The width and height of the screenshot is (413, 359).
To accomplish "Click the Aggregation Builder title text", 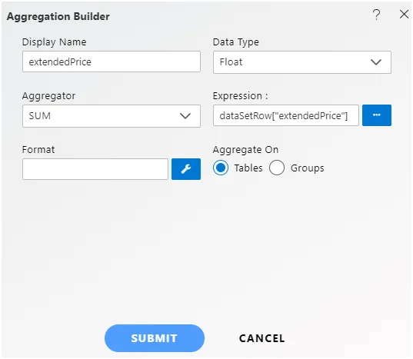I will point(58,17).
